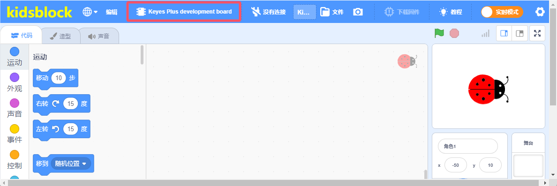
Task: Switch to the large stage layout
Action: pos(504,33)
